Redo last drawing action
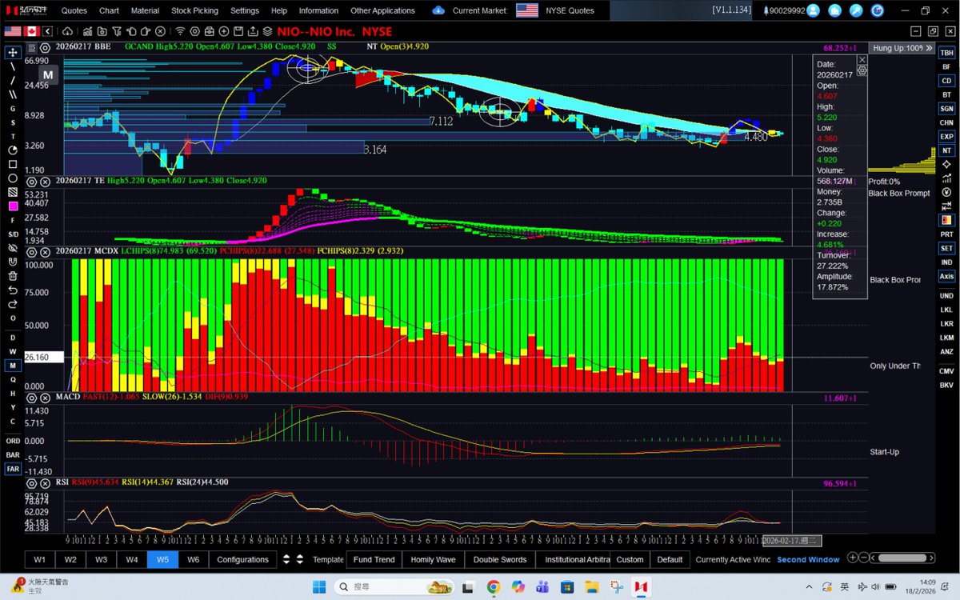960x600 pixels. tap(13, 304)
